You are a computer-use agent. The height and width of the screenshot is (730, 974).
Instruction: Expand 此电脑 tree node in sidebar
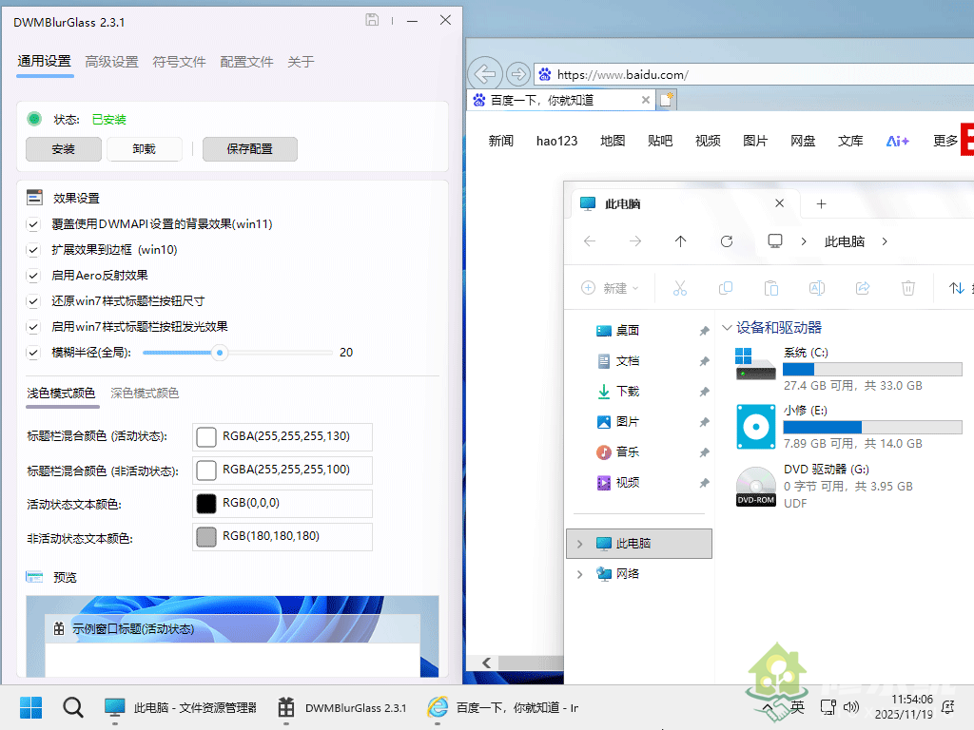pos(580,544)
